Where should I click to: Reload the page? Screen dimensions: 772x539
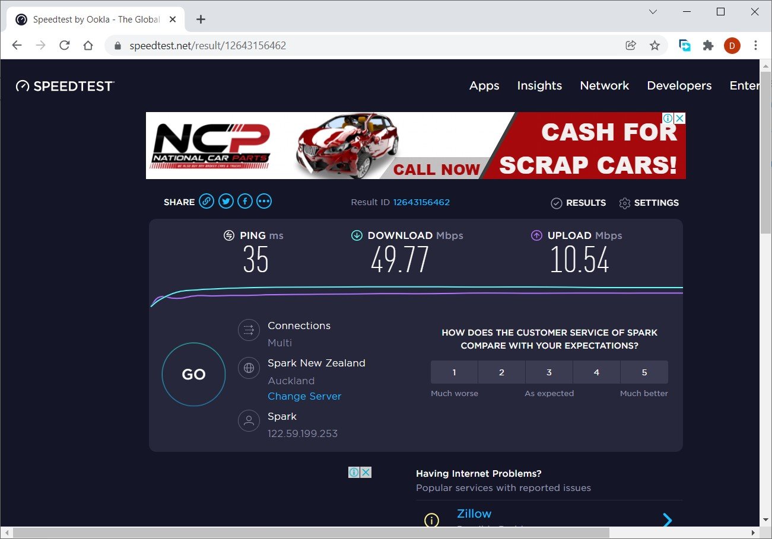pos(64,45)
